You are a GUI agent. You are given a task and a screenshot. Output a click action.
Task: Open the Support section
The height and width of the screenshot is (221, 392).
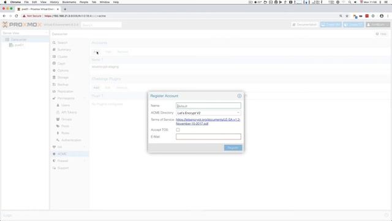click(62, 168)
